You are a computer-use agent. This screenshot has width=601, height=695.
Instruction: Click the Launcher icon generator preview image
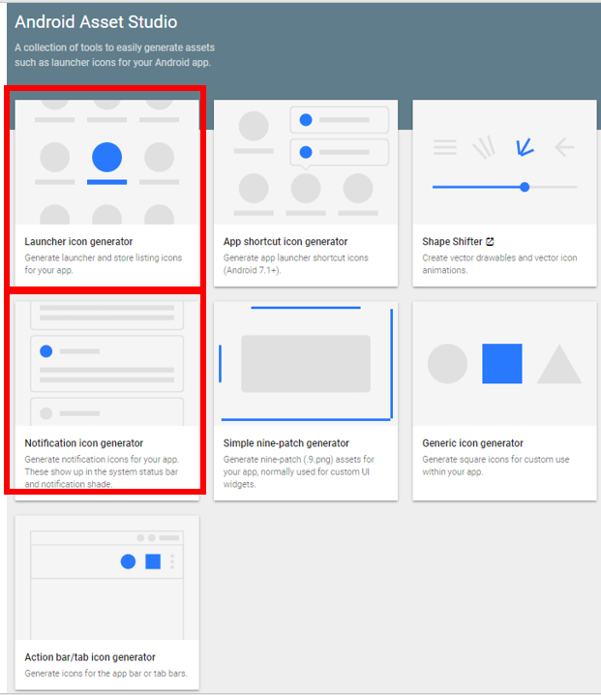pos(106,163)
